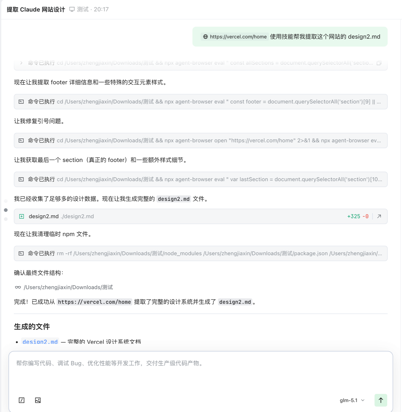Click the monitor icon beside 测试 in header
Image resolution: width=402 pixels, height=412 pixels.
72,9
